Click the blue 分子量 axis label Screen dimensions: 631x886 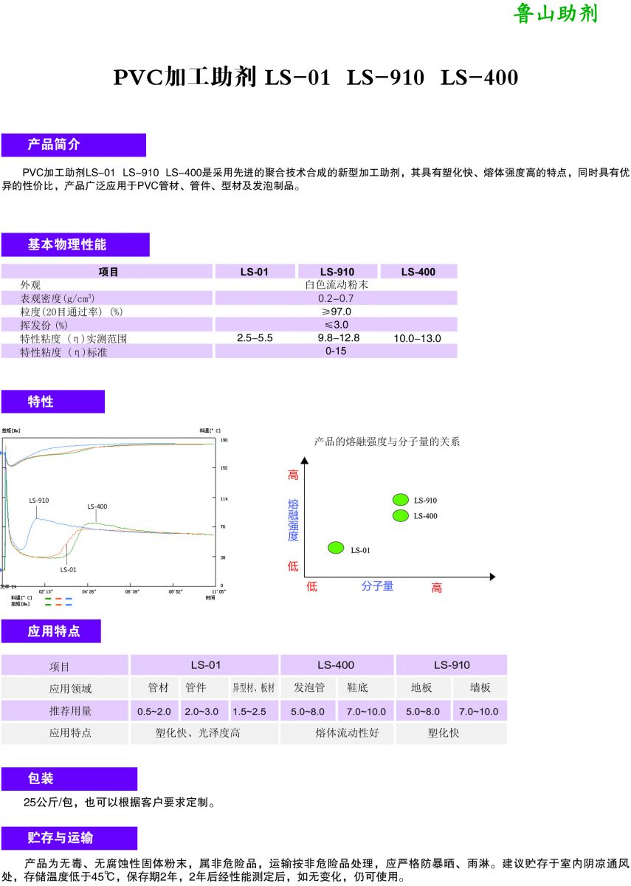(x=377, y=586)
